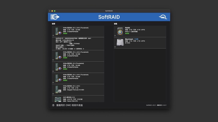Collapse the expanded disk1 tile details

pyautogui.click(x=53, y=35)
